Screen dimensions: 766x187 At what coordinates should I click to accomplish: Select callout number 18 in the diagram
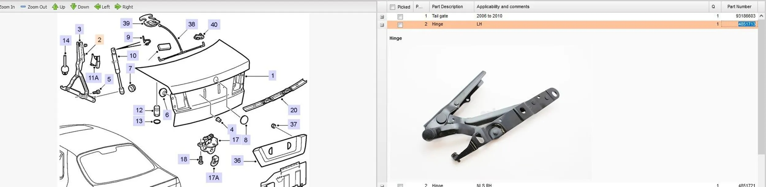184,159
